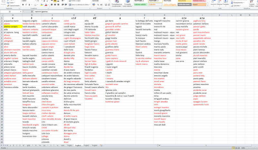Switch to sheet tab ghjk
Image resolution: width=258 pixels, height=150 pixels.
pyautogui.click(x=29, y=145)
